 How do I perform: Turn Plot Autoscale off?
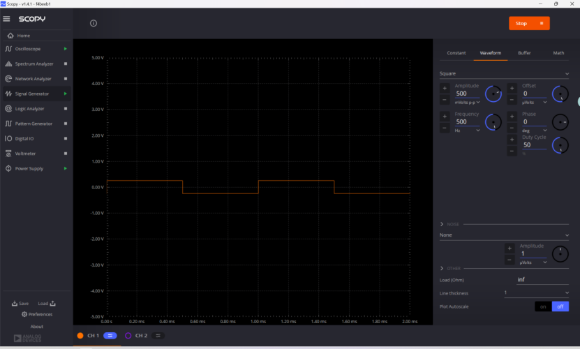tap(560, 306)
